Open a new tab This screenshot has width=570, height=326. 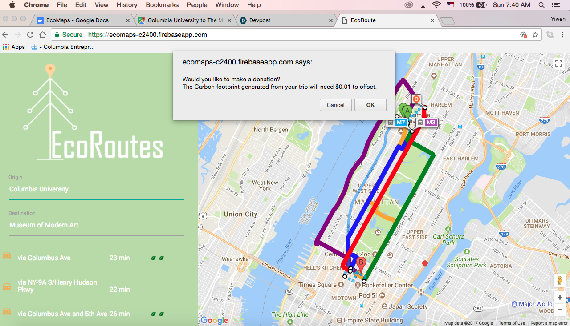click(447, 21)
